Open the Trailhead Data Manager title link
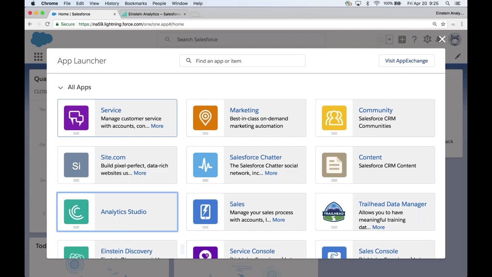This screenshot has width=492, height=277. click(x=392, y=204)
